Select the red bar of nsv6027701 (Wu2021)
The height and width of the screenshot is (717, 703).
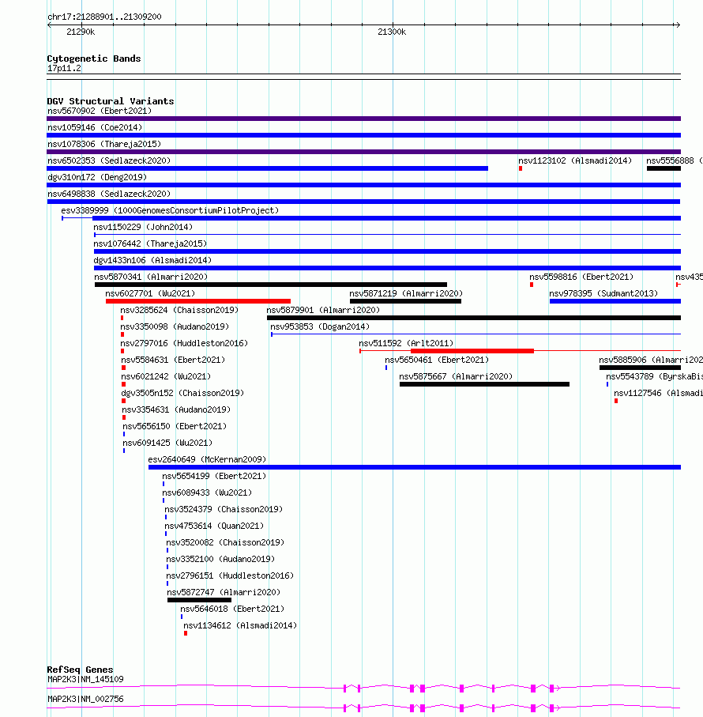[x=198, y=301]
